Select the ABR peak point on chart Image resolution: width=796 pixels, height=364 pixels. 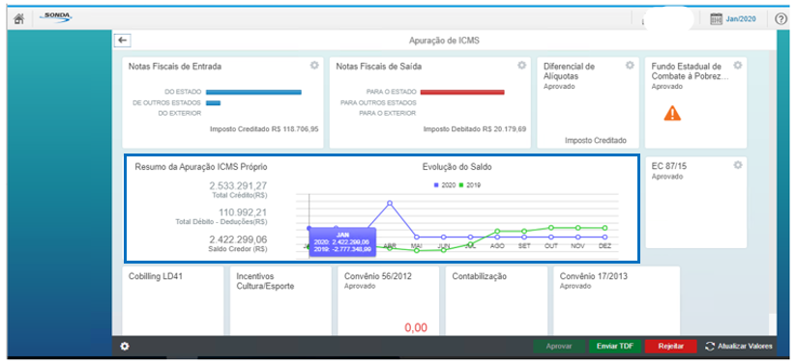pos(390,203)
